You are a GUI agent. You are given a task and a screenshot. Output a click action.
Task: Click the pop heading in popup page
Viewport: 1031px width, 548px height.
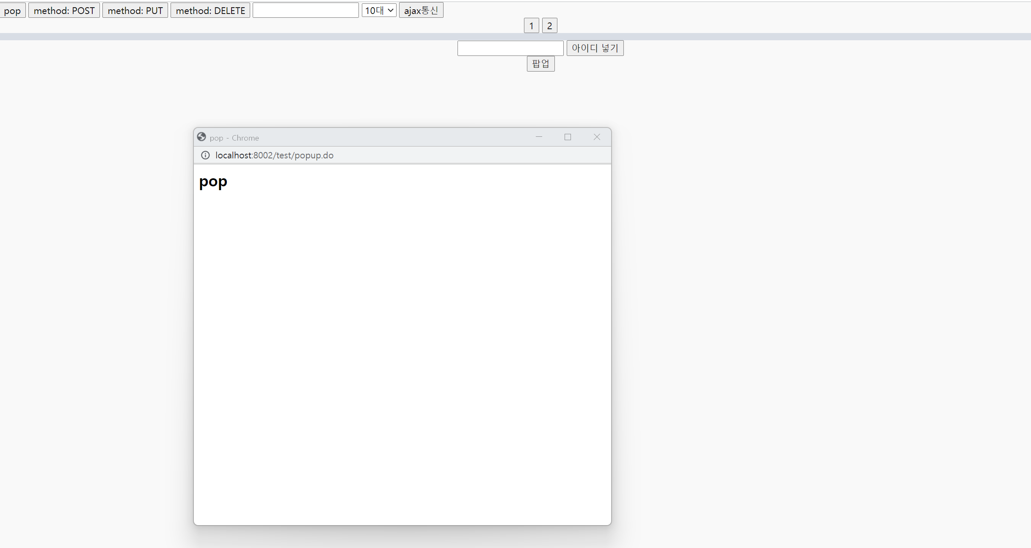213,182
